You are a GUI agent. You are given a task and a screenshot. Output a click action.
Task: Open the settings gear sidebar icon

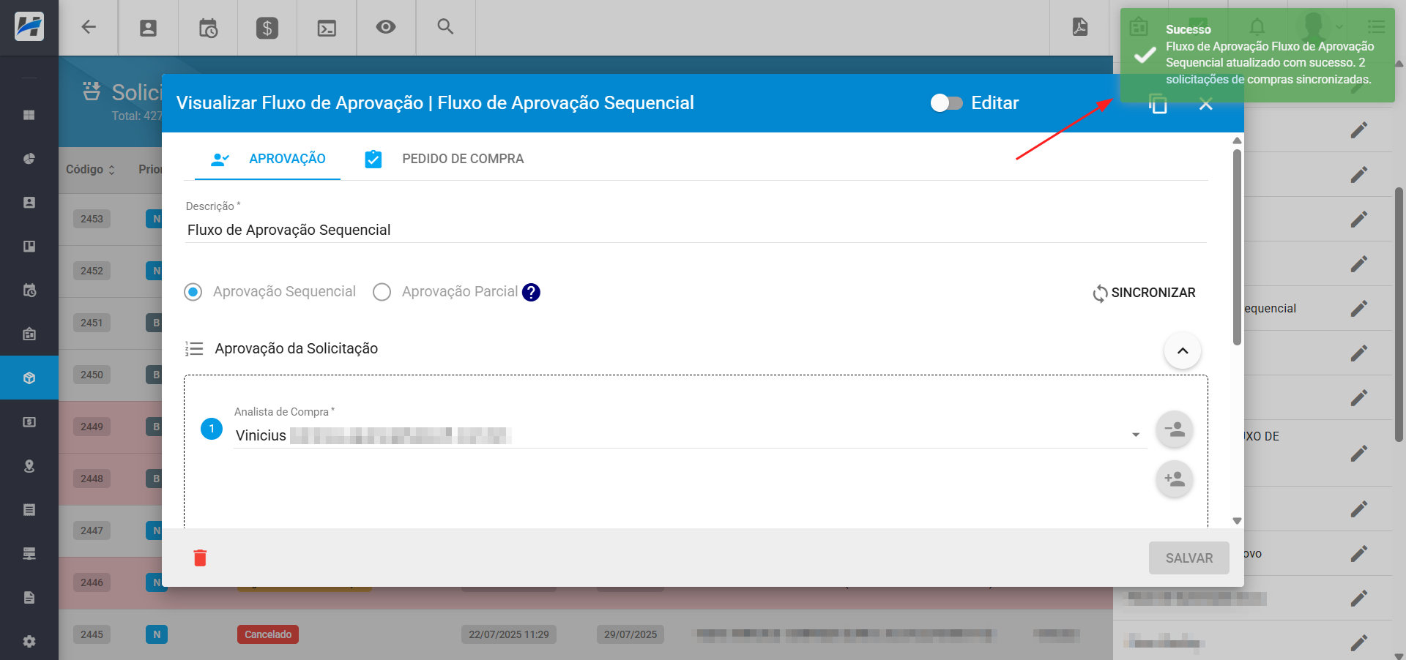coord(29,641)
